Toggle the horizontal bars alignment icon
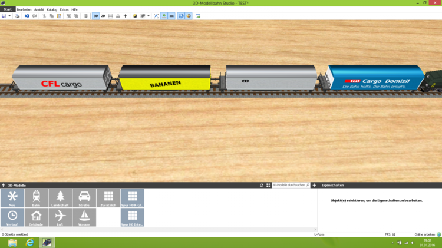442x248 pixels. pyautogui.click(x=171, y=16)
